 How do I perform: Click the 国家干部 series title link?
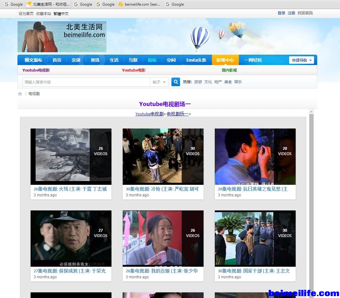254,271
